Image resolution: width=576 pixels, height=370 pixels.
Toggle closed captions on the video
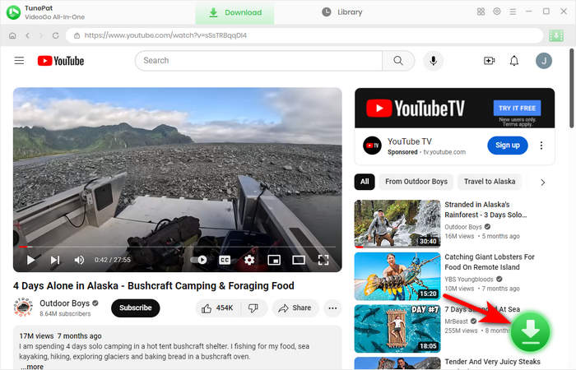coord(225,260)
